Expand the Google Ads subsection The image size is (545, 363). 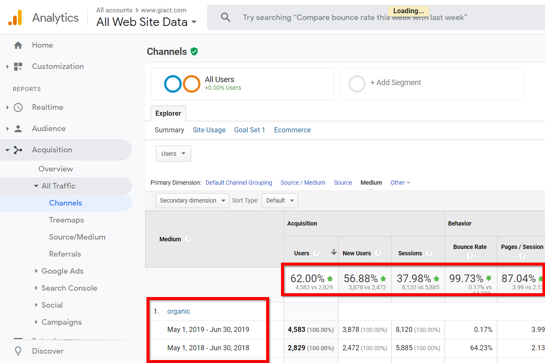click(x=36, y=271)
